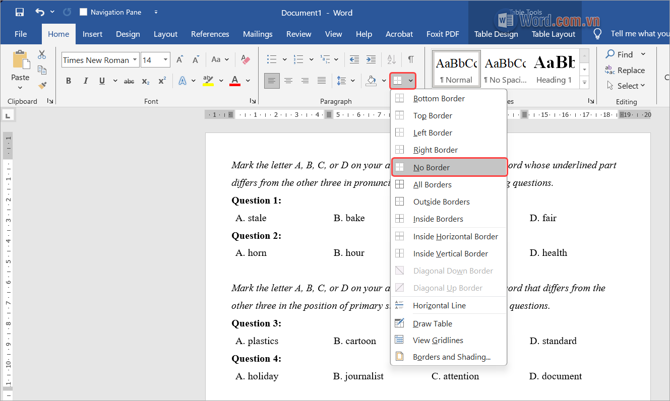Start the Draw Table tool
The image size is (670, 401).
pyautogui.click(x=449, y=323)
